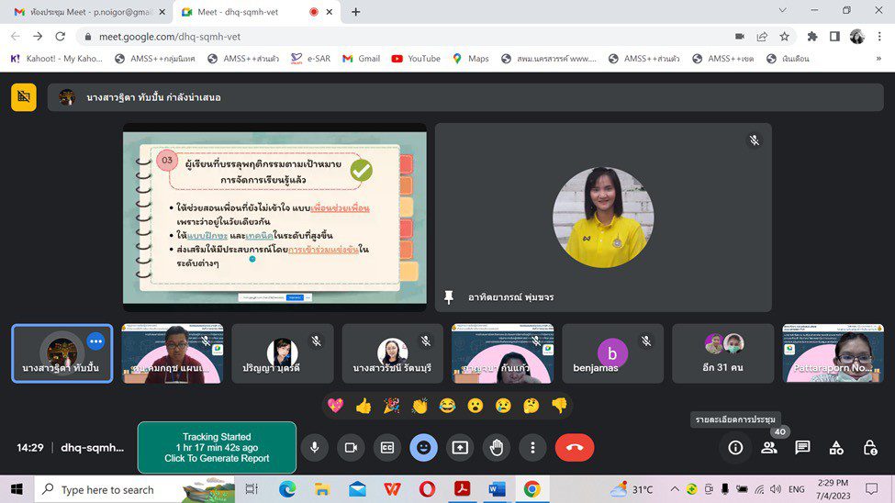
Task: Open the อีก 31 คน participants tile
Action: coord(722,353)
